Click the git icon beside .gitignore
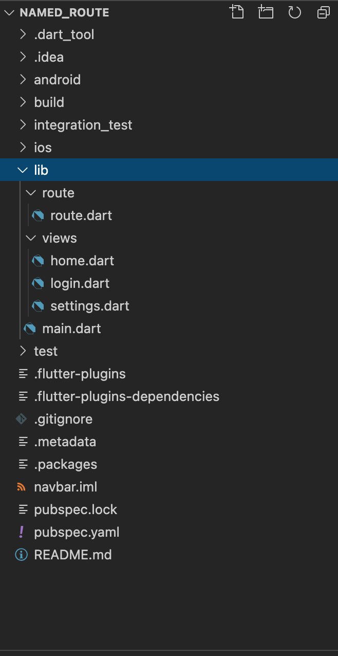The height and width of the screenshot is (656, 338). pos(21,419)
